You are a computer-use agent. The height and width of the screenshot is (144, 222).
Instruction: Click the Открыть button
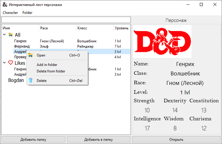click(176, 140)
